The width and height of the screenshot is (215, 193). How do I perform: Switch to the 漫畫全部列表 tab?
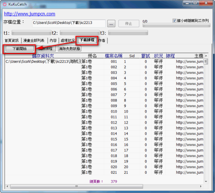[x=34, y=40]
